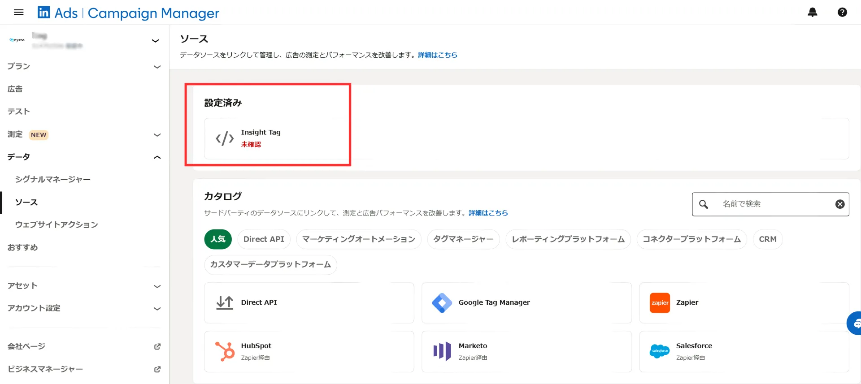This screenshot has width=861, height=384.
Task: Open the Zapier catalog card
Action: click(x=744, y=303)
